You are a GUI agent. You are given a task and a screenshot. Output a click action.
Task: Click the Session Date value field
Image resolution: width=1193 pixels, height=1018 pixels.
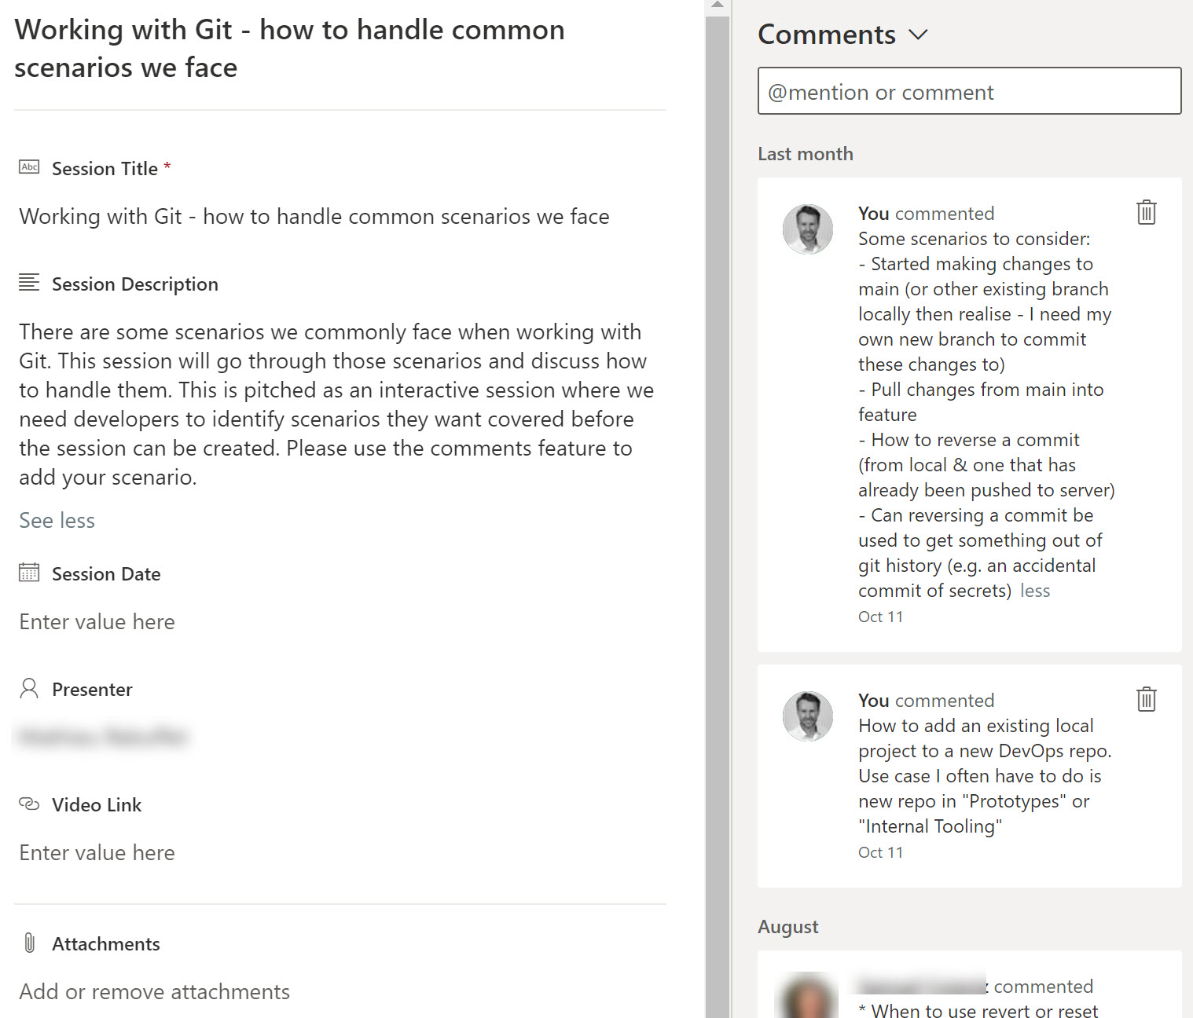[x=97, y=622]
